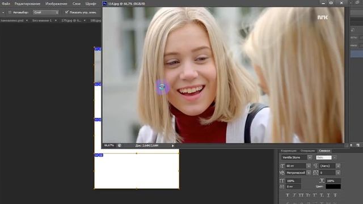Open the (Авто) leading dropdown

pyautogui.click(x=338, y=166)
